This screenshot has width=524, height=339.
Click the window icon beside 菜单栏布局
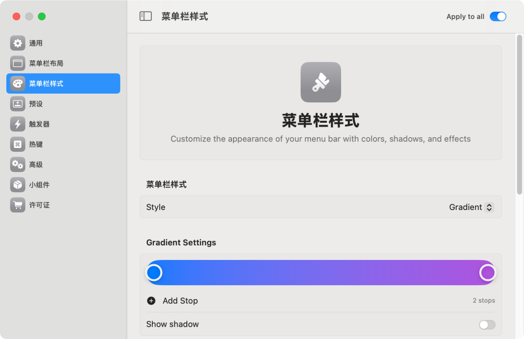(x=18, y=64)
